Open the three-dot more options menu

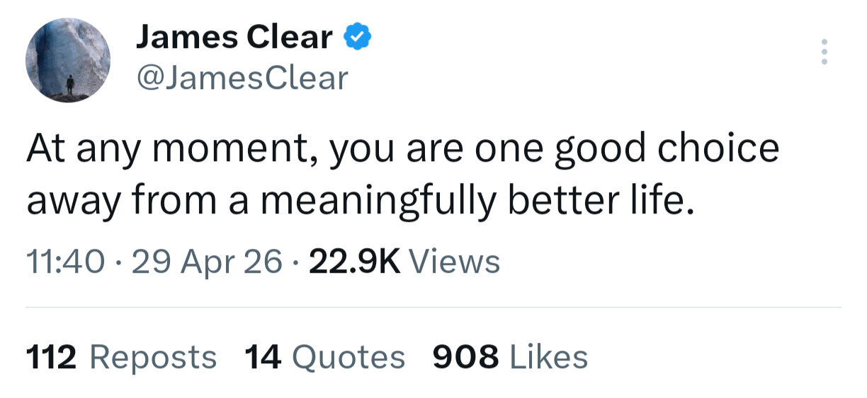[x=824, y=52]
